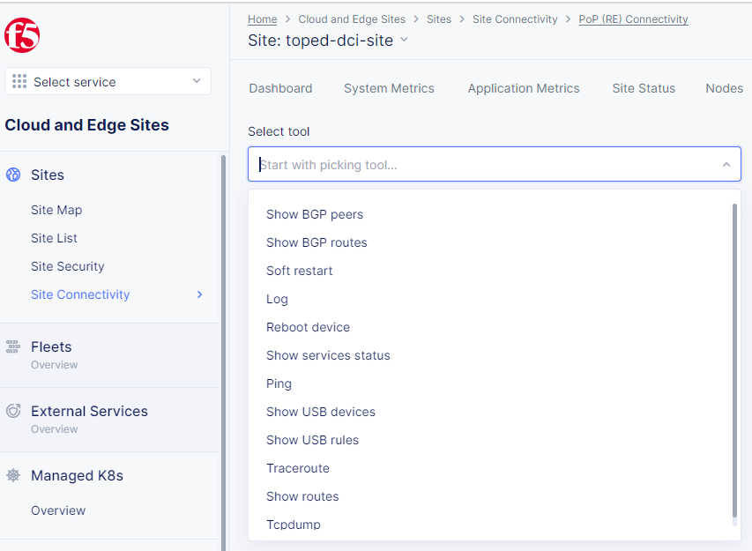This screenshot has height=551, width=752.
Task: Open the Select service dropdown
Action: pyautogui.click(x=108, y=81)
